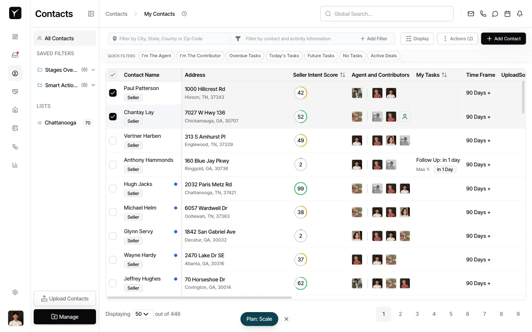Switch to the Today's Tasks quick filter

284,56
